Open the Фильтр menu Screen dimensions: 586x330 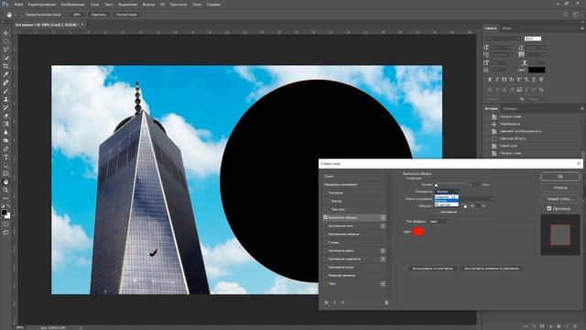pyautogui.click(x=148, y=5)
